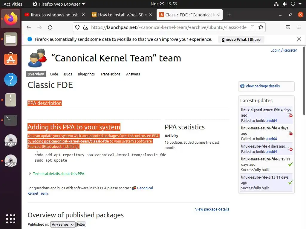The image size is (306, 229).
Task: Open a new browser tab
Action: 229,15
